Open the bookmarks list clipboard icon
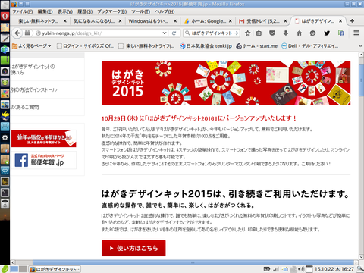 259,33
